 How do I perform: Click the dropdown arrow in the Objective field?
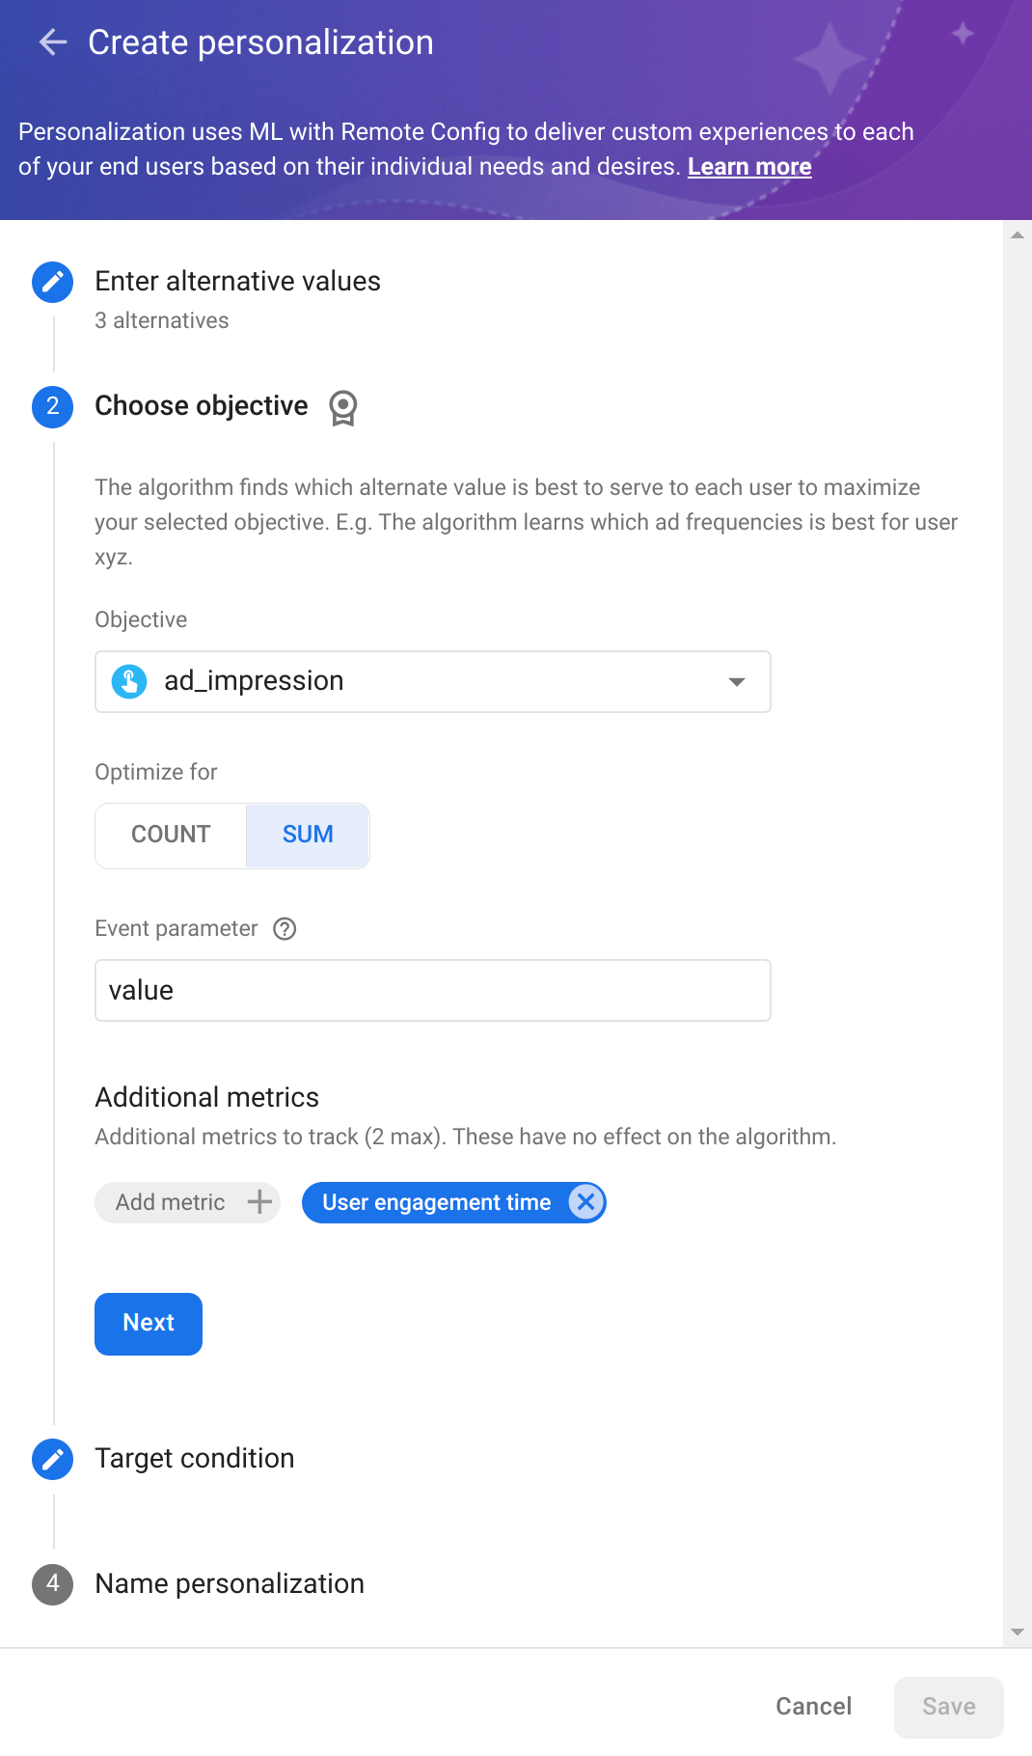[x=736, y=681]
